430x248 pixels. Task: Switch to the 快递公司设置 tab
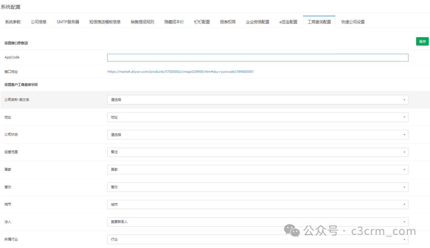pyautogui.click(x=353, y=22)
